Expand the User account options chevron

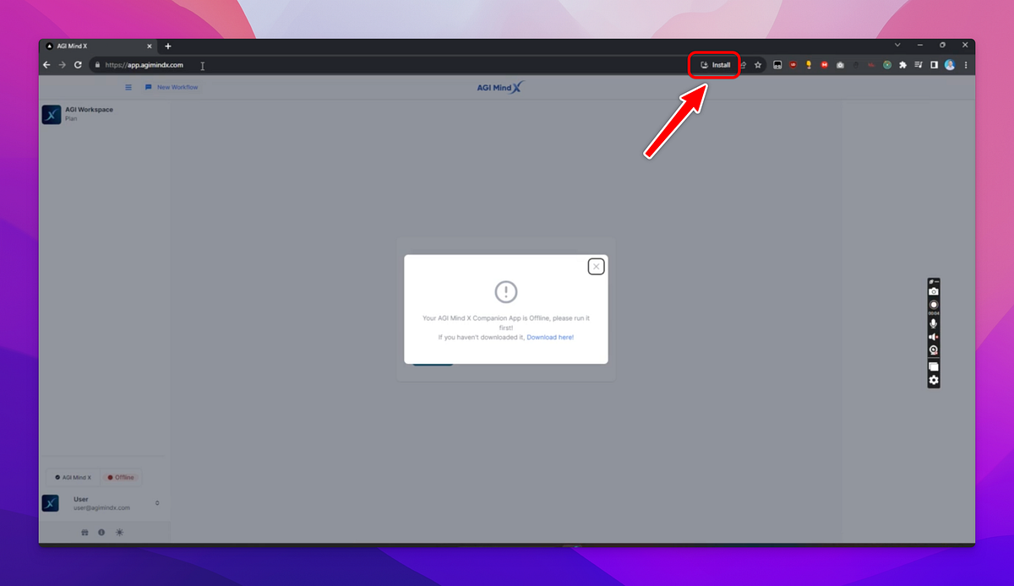(157, 503)
